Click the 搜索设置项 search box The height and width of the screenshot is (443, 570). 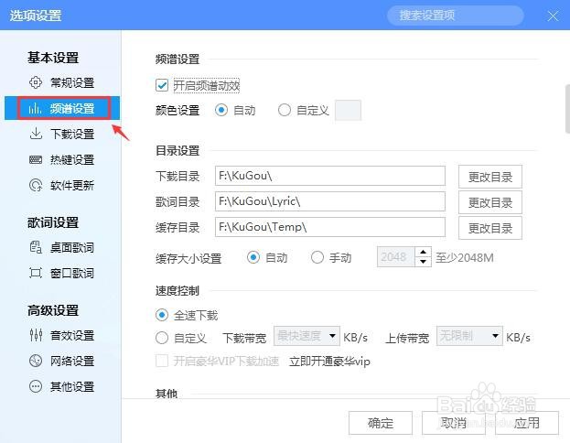(455, 16)
